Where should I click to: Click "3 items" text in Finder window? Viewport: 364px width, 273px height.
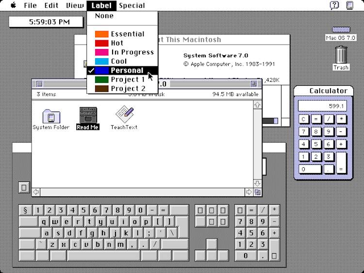[x=47, y=94]
